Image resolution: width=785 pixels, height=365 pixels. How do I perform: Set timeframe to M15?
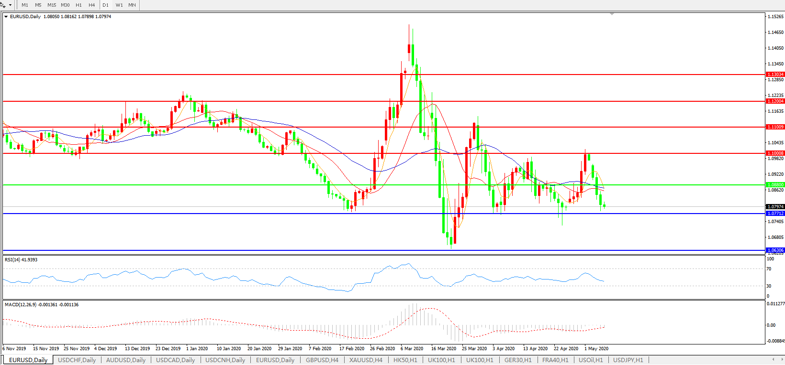point(52,5)
